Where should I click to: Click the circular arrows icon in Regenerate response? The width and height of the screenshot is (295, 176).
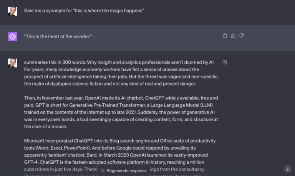103,171
